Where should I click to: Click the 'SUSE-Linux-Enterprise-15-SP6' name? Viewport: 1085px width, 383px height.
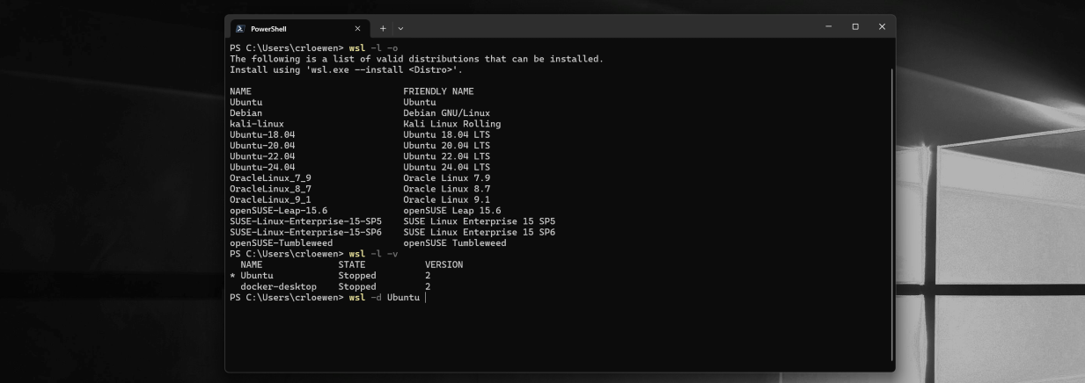point(305,232)
